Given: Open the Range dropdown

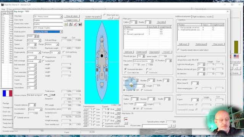Looking at the screenshot, I should pos(58,45).
